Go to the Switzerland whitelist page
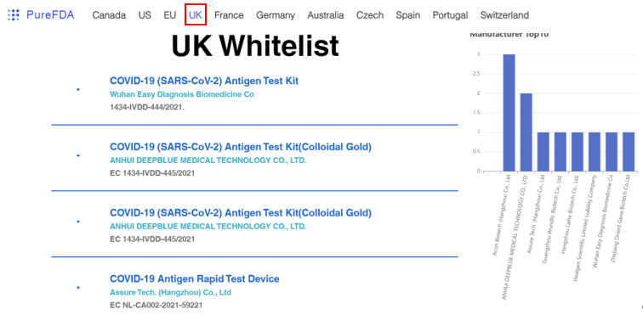The height and width of the screenshot is (315, 643). point(505,15)
